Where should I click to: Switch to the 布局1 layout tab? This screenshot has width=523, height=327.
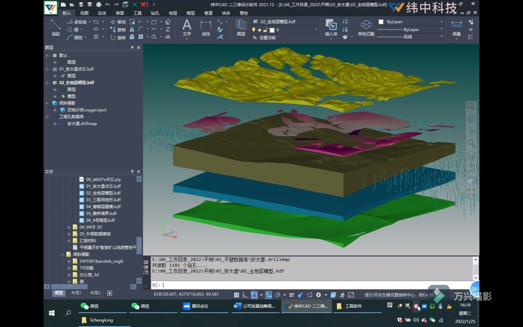[x=76, y=293]
